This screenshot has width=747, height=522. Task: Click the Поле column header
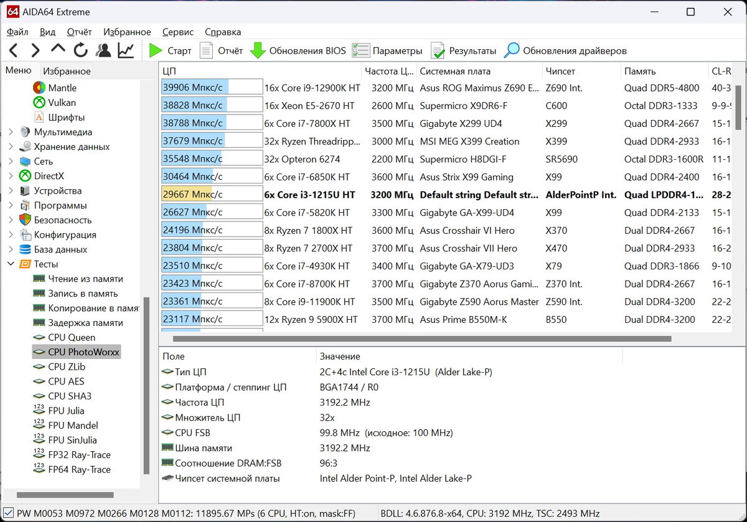point(238,357)
